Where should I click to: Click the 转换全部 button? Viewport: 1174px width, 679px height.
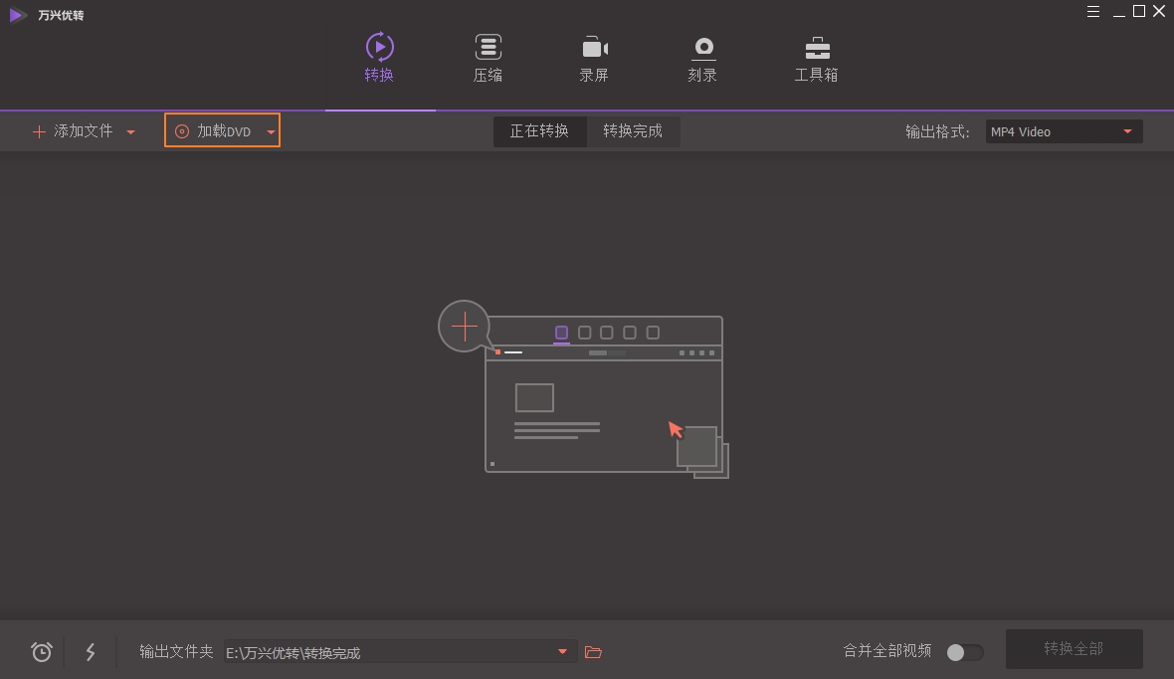[1074, 648]
